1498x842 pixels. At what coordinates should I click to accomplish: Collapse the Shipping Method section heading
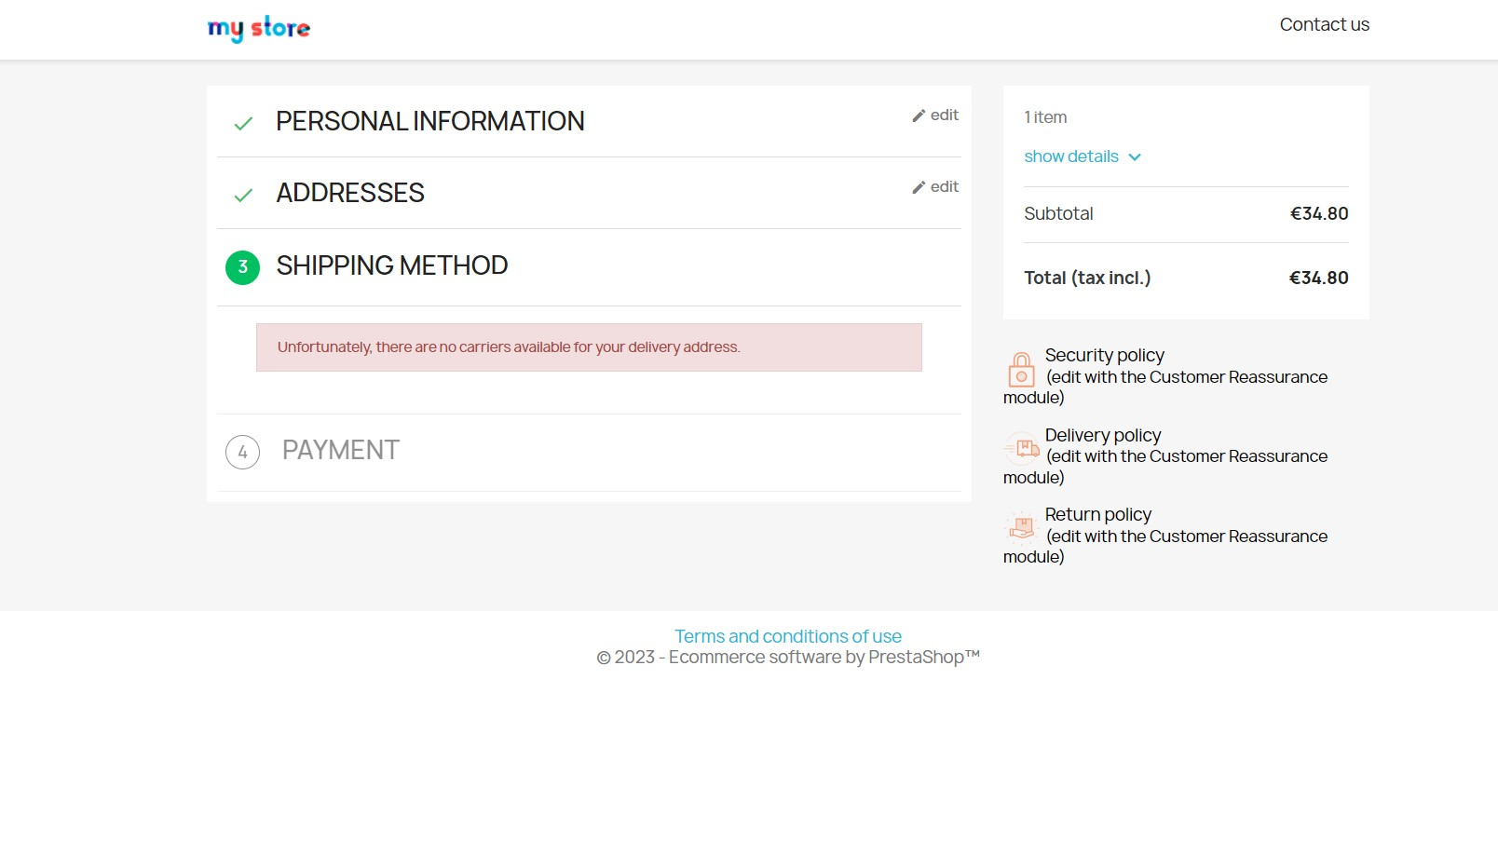(x=391, y=267)
